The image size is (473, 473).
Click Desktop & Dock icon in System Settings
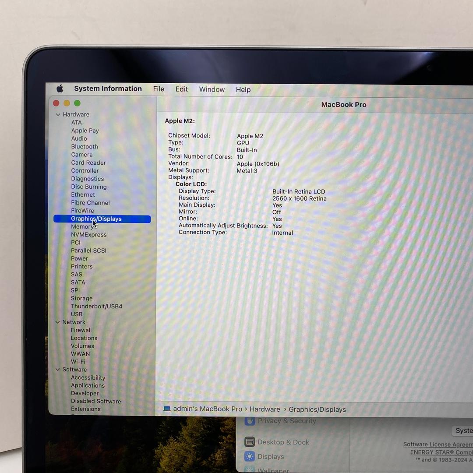pos(250,442)
